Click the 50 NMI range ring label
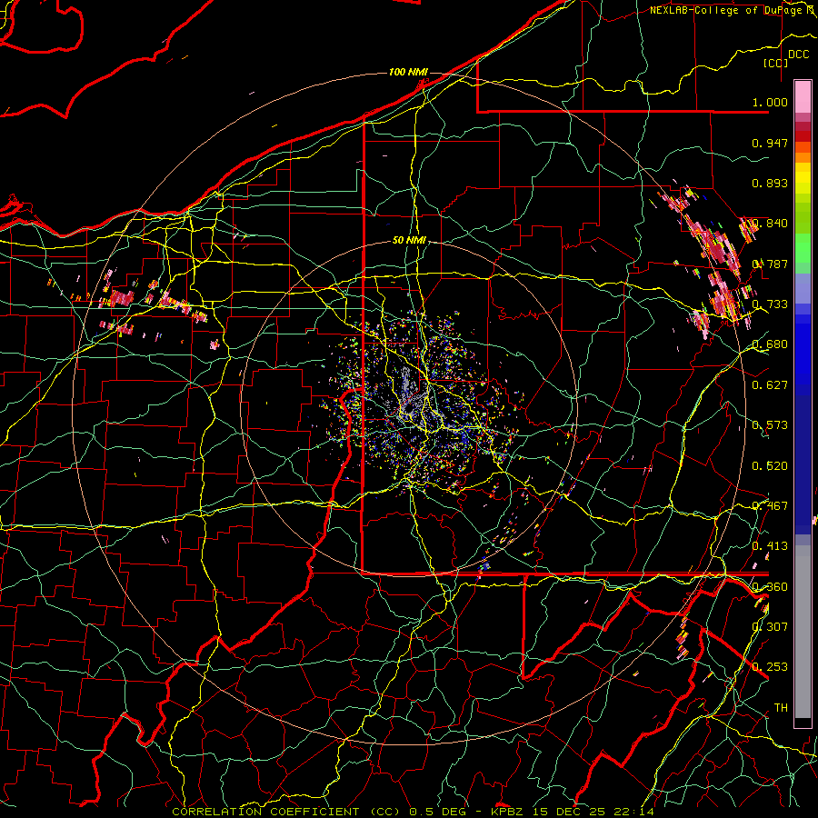The image size is (818, 818). click(409, 241)
